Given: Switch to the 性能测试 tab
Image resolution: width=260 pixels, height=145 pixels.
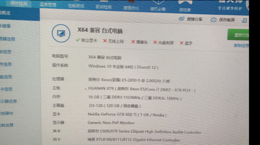Looking at the screenshot, I should pos(76,6).
